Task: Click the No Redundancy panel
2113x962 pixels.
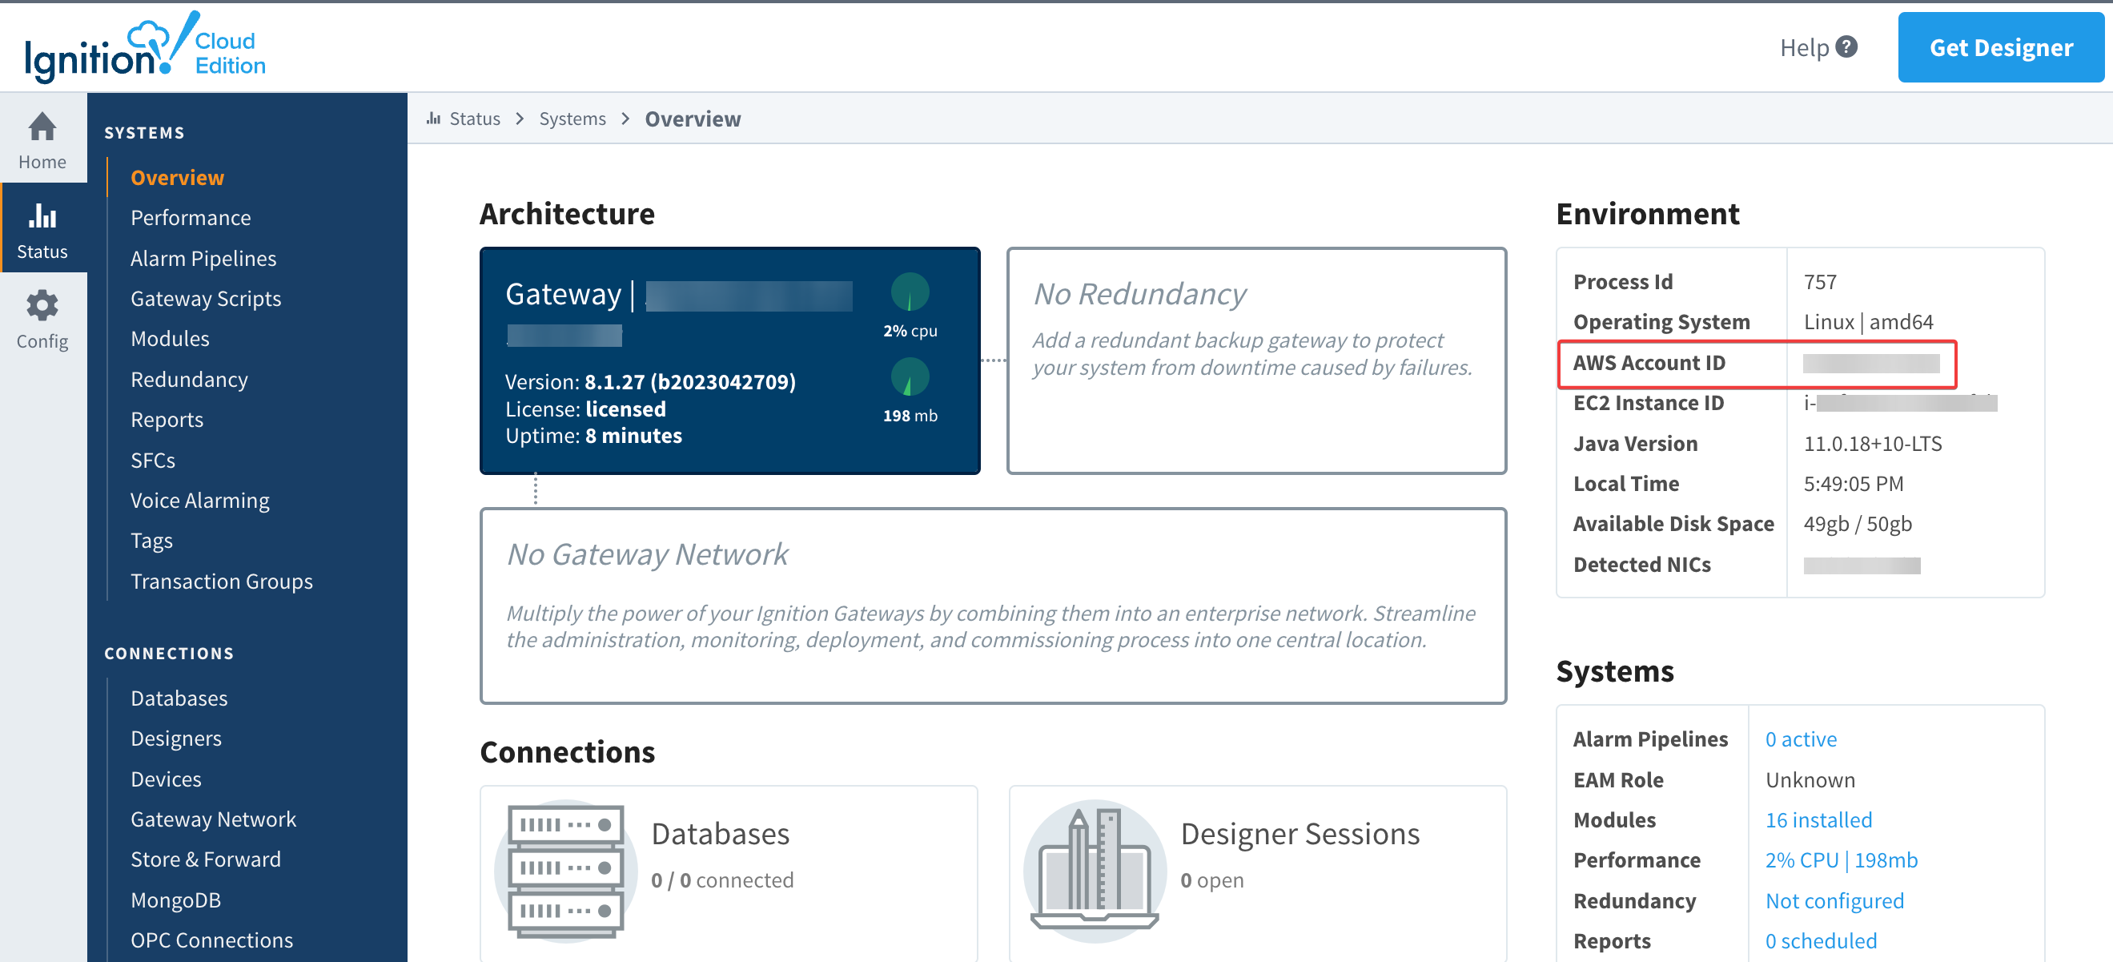Action: point(1256,360)
